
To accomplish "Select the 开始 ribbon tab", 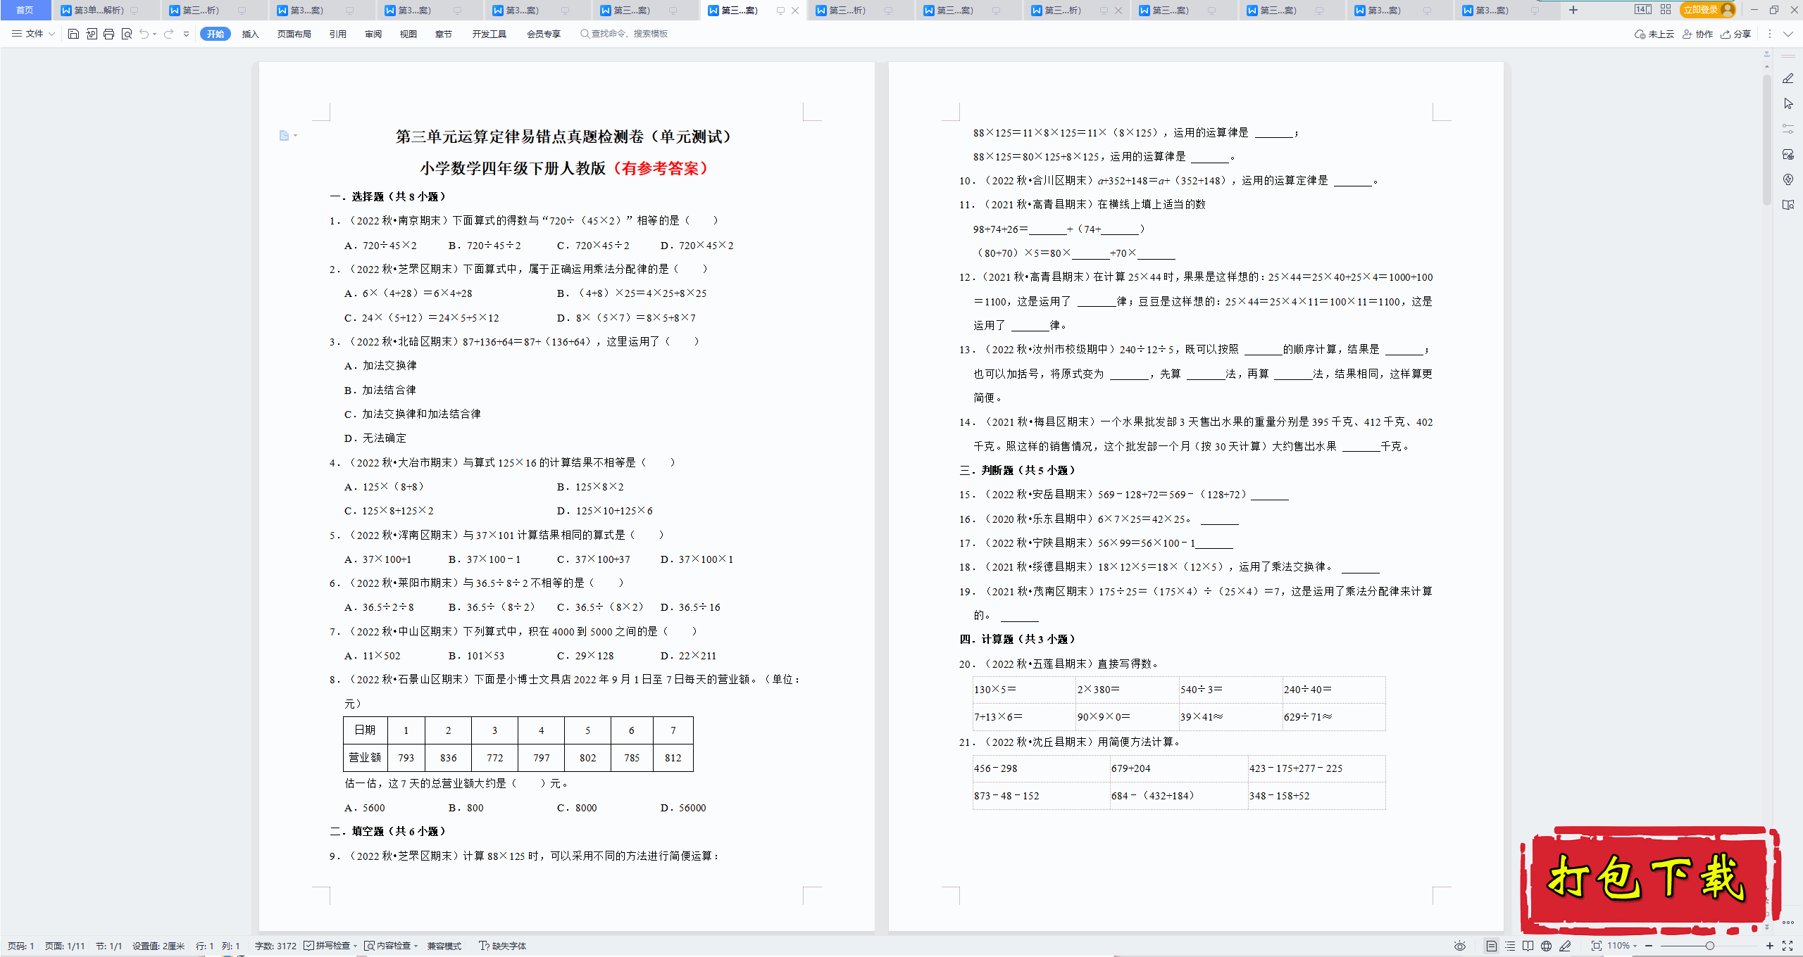I will click(x=215, y=34).
